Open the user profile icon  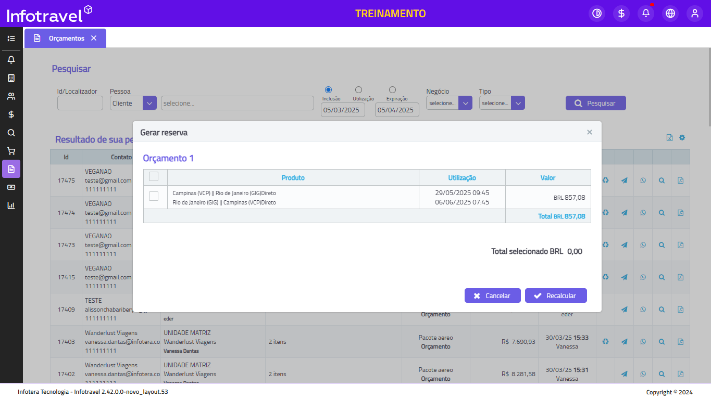(695, 14)
